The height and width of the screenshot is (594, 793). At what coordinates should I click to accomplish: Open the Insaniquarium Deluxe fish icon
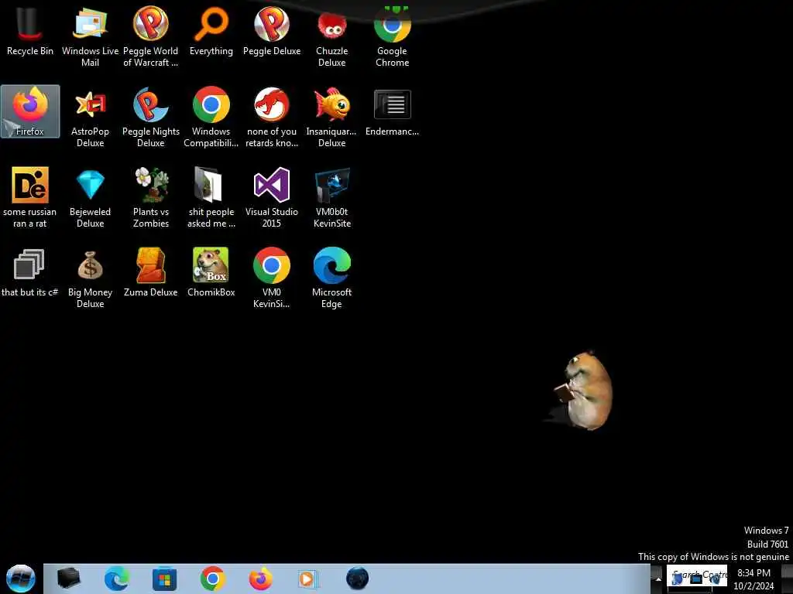pos(331,118)
